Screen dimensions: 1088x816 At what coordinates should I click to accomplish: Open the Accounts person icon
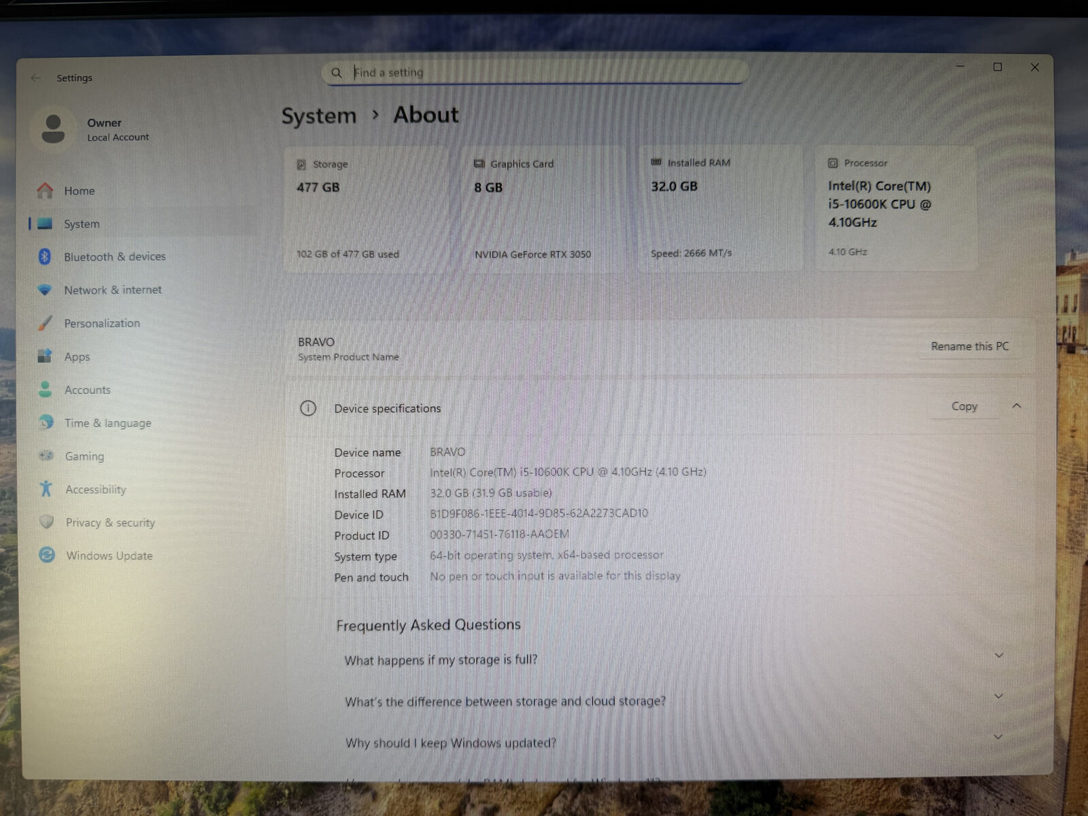pos(45,390)
